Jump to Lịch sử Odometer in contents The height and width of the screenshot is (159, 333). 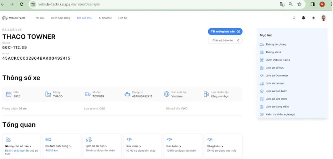[277, 76]
